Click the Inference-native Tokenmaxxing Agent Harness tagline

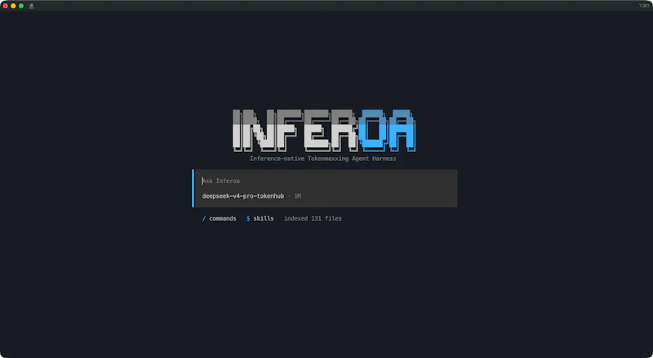click(322, 159)
